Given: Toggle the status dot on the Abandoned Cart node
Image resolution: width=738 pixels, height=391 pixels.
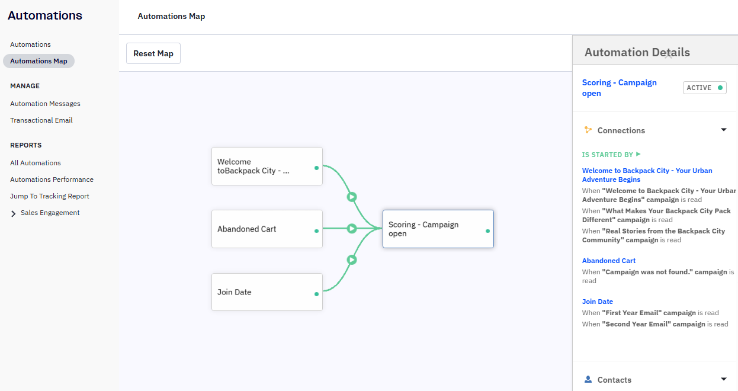Looking at the screenshot, I should (x=316, y=229).
